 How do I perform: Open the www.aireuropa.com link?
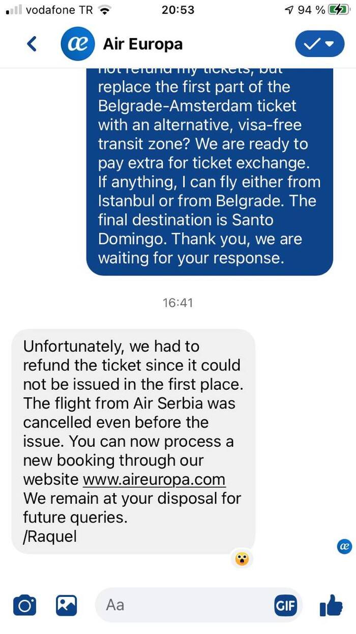tap(154, 479)
